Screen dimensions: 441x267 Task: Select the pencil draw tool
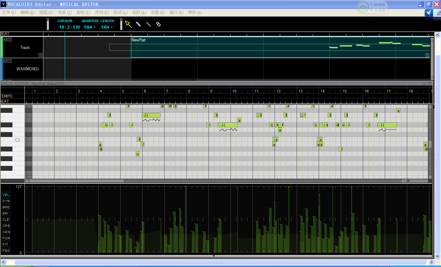click(x=138, y=24)
